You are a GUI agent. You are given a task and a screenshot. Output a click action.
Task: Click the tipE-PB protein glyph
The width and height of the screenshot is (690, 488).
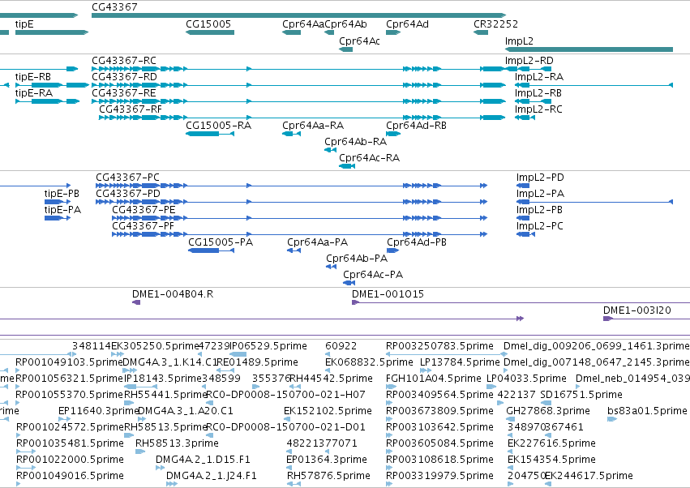pyautogui.click(x=58, y=202)
